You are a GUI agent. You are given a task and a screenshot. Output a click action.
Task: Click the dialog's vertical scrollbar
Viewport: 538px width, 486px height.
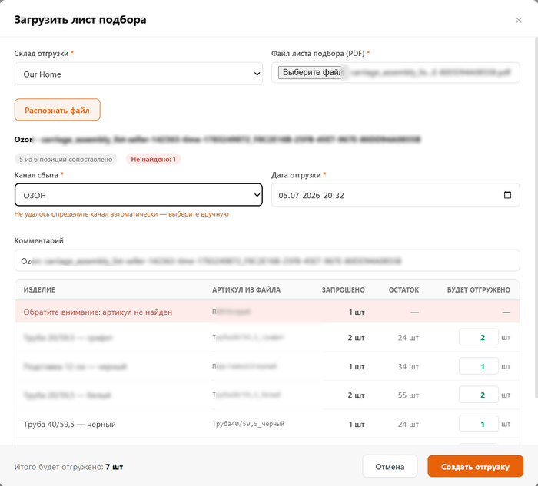[536, 216]
